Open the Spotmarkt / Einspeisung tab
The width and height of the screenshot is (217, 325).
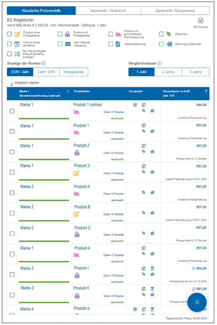(x=175, y=11)
